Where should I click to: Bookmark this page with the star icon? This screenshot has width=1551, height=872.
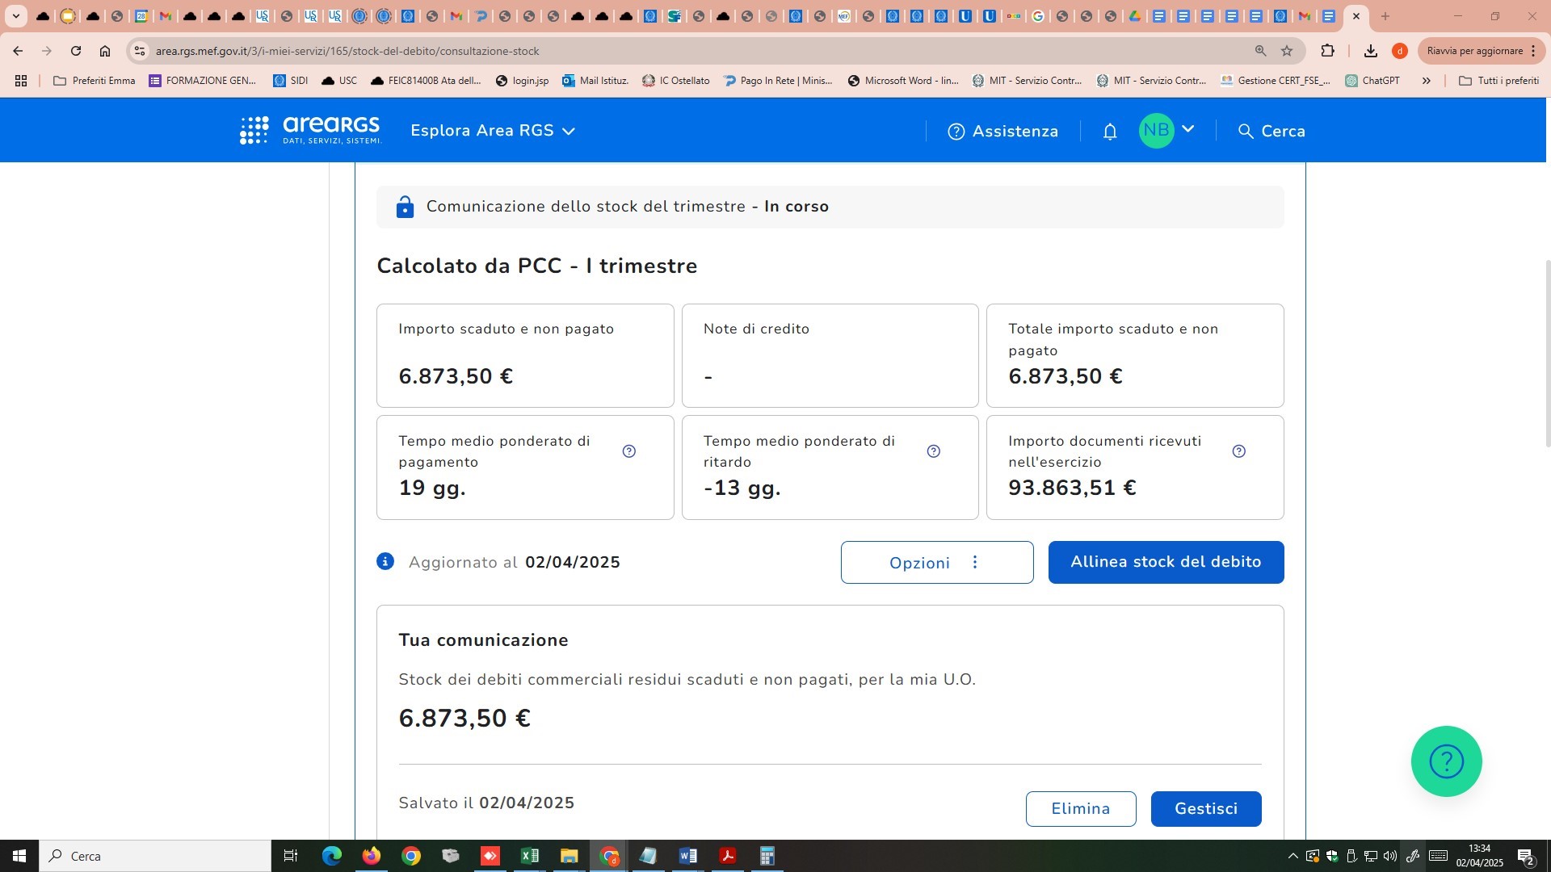[x=1287, y=51]
